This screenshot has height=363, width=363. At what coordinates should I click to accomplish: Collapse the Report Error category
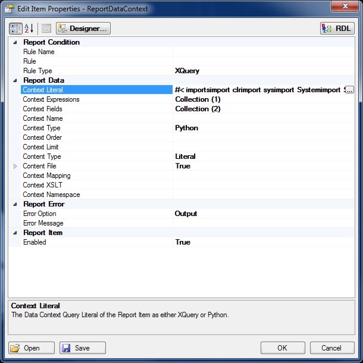click(15, 204)
